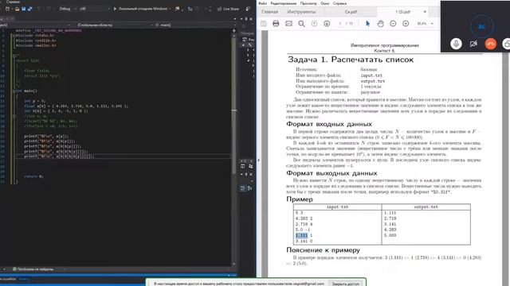This screenshot has width=510, height=286.
Task: Click the heading 'Задача 1. Распечатать список'
Action: coord(351,60)
